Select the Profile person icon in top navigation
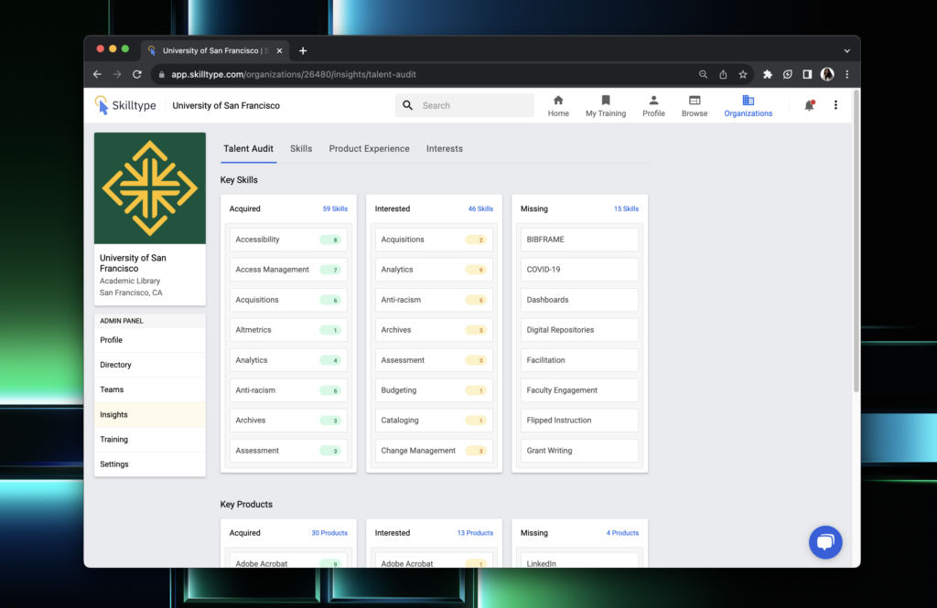 (x=653, y=100)
